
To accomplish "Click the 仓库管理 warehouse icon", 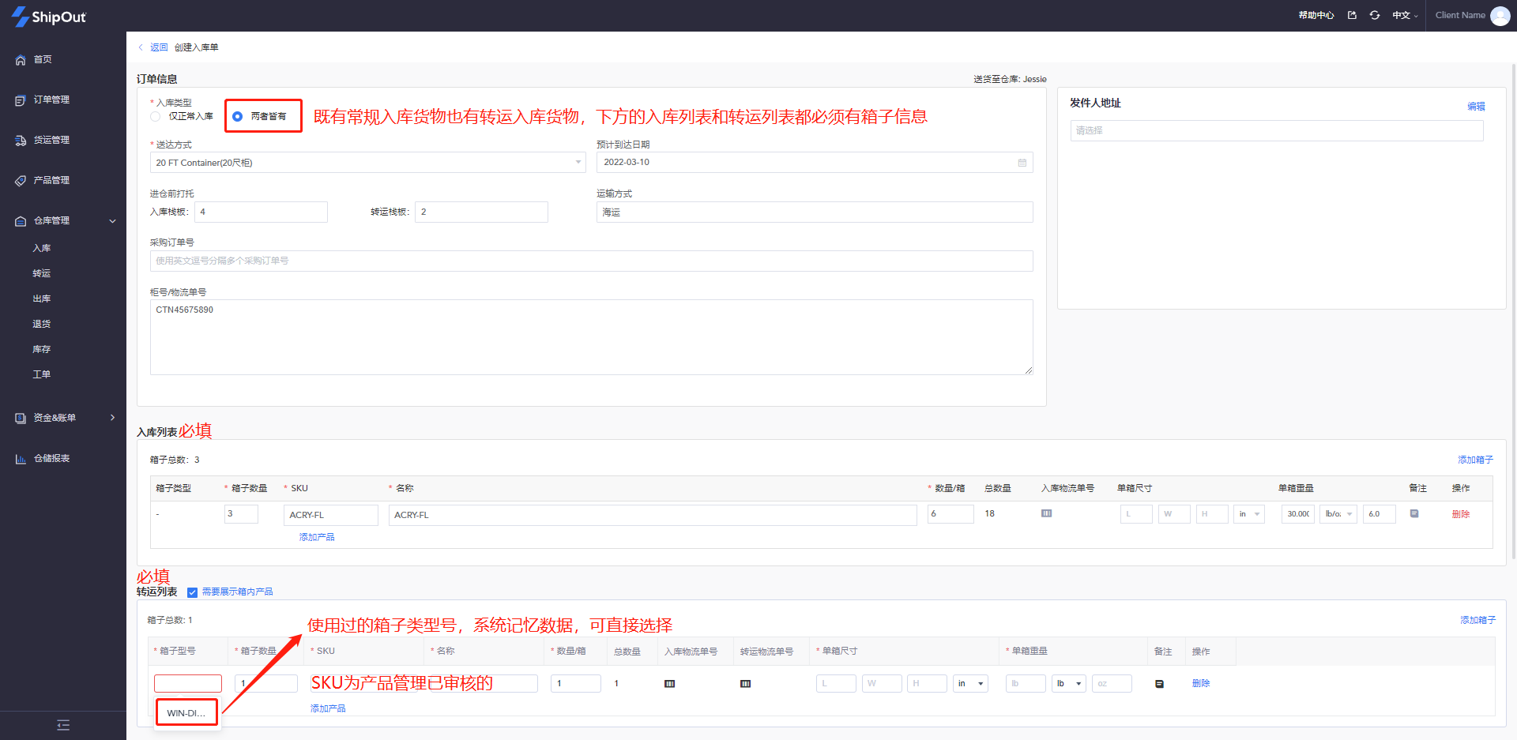I will point(21,221).
